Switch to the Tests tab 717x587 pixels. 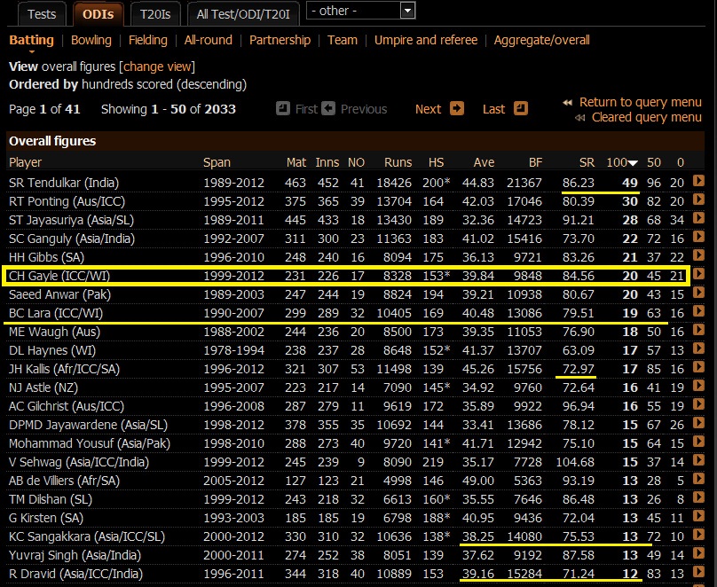(x=42, y=14)
